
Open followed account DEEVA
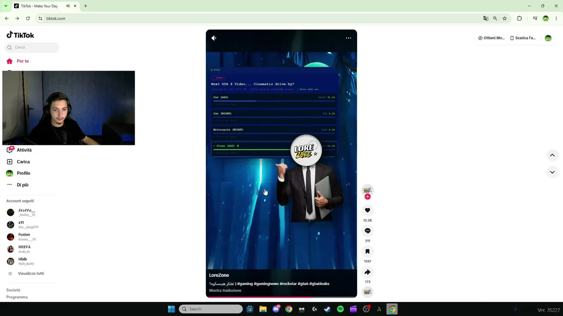[x=19, y=249]
